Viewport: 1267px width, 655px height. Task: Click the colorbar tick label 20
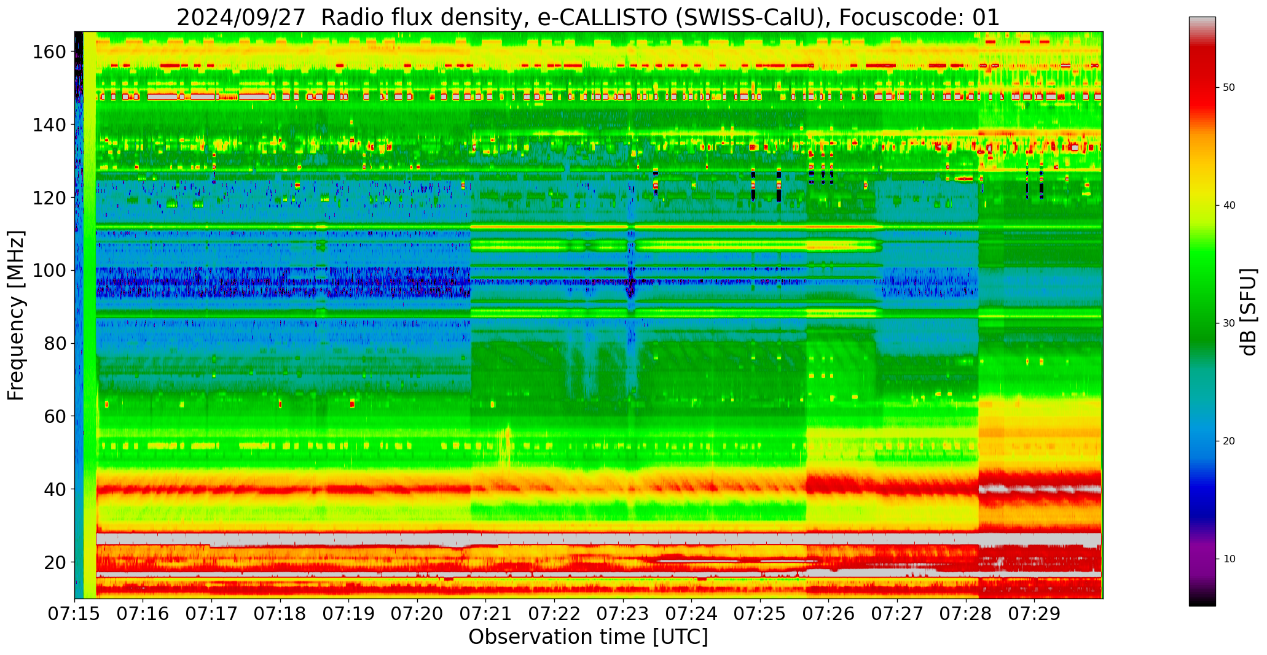pyautogui.click(x=1229, y=441)
